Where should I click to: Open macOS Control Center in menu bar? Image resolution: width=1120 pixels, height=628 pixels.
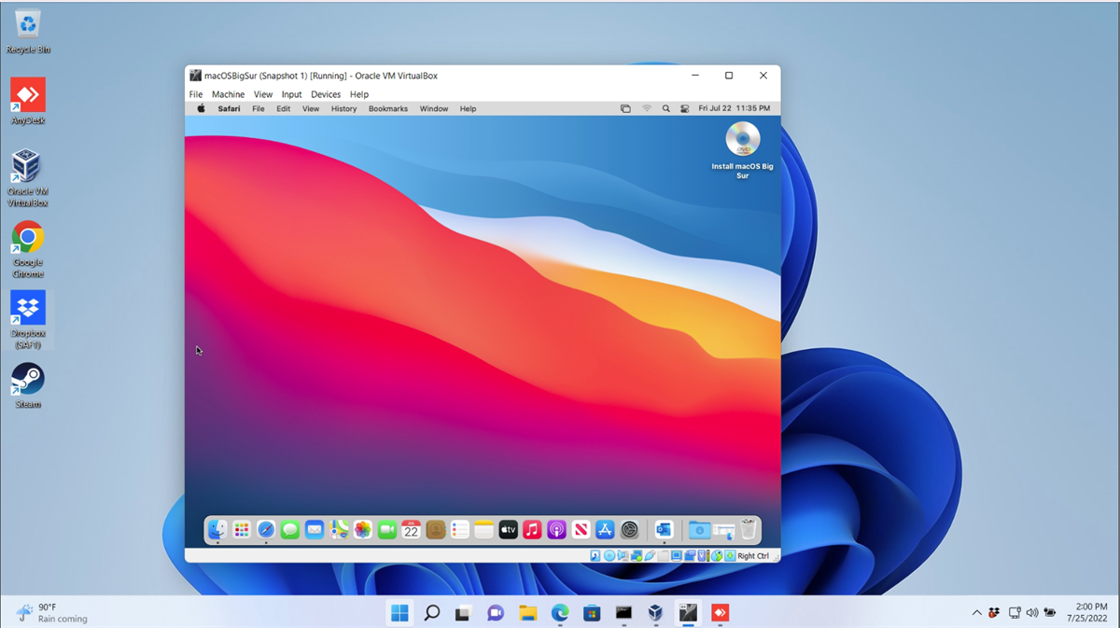(684, 109)
